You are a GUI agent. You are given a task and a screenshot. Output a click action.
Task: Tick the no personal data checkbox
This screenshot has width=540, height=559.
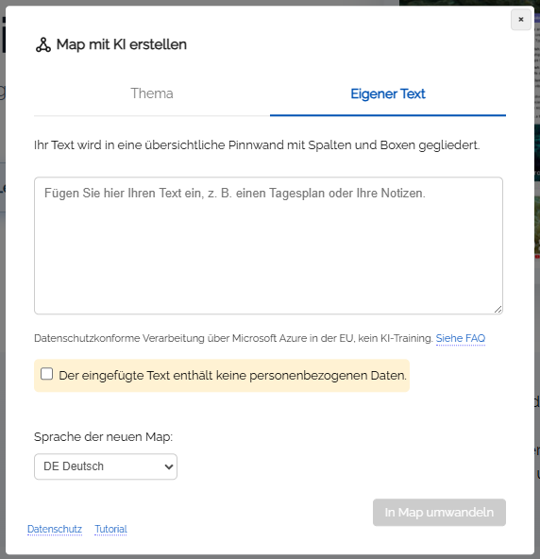coord(46,374)
